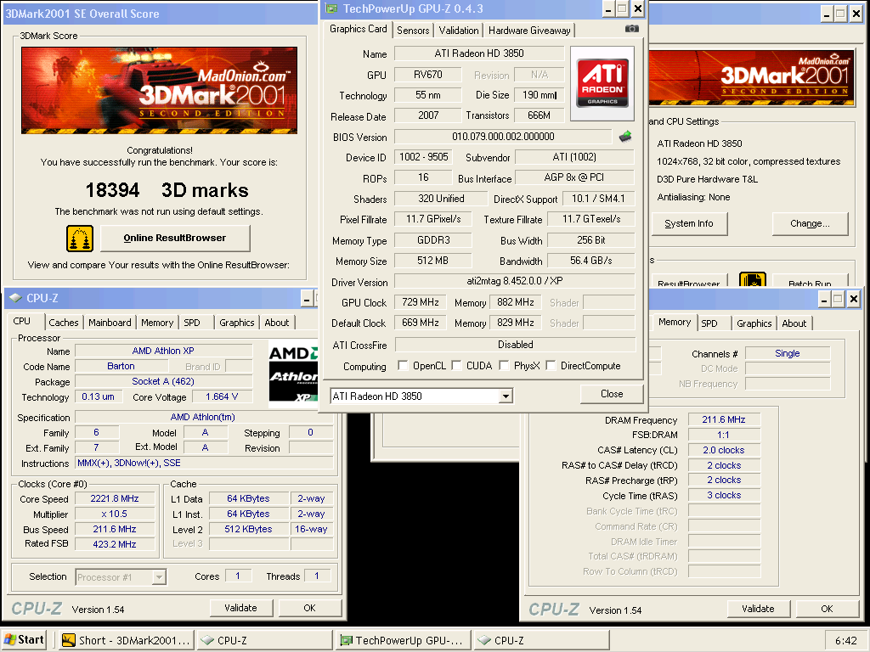Click the ATI Radeon logo in GPU-Z
The width and height of the screenshot is (870, 652).
[602, 84]
